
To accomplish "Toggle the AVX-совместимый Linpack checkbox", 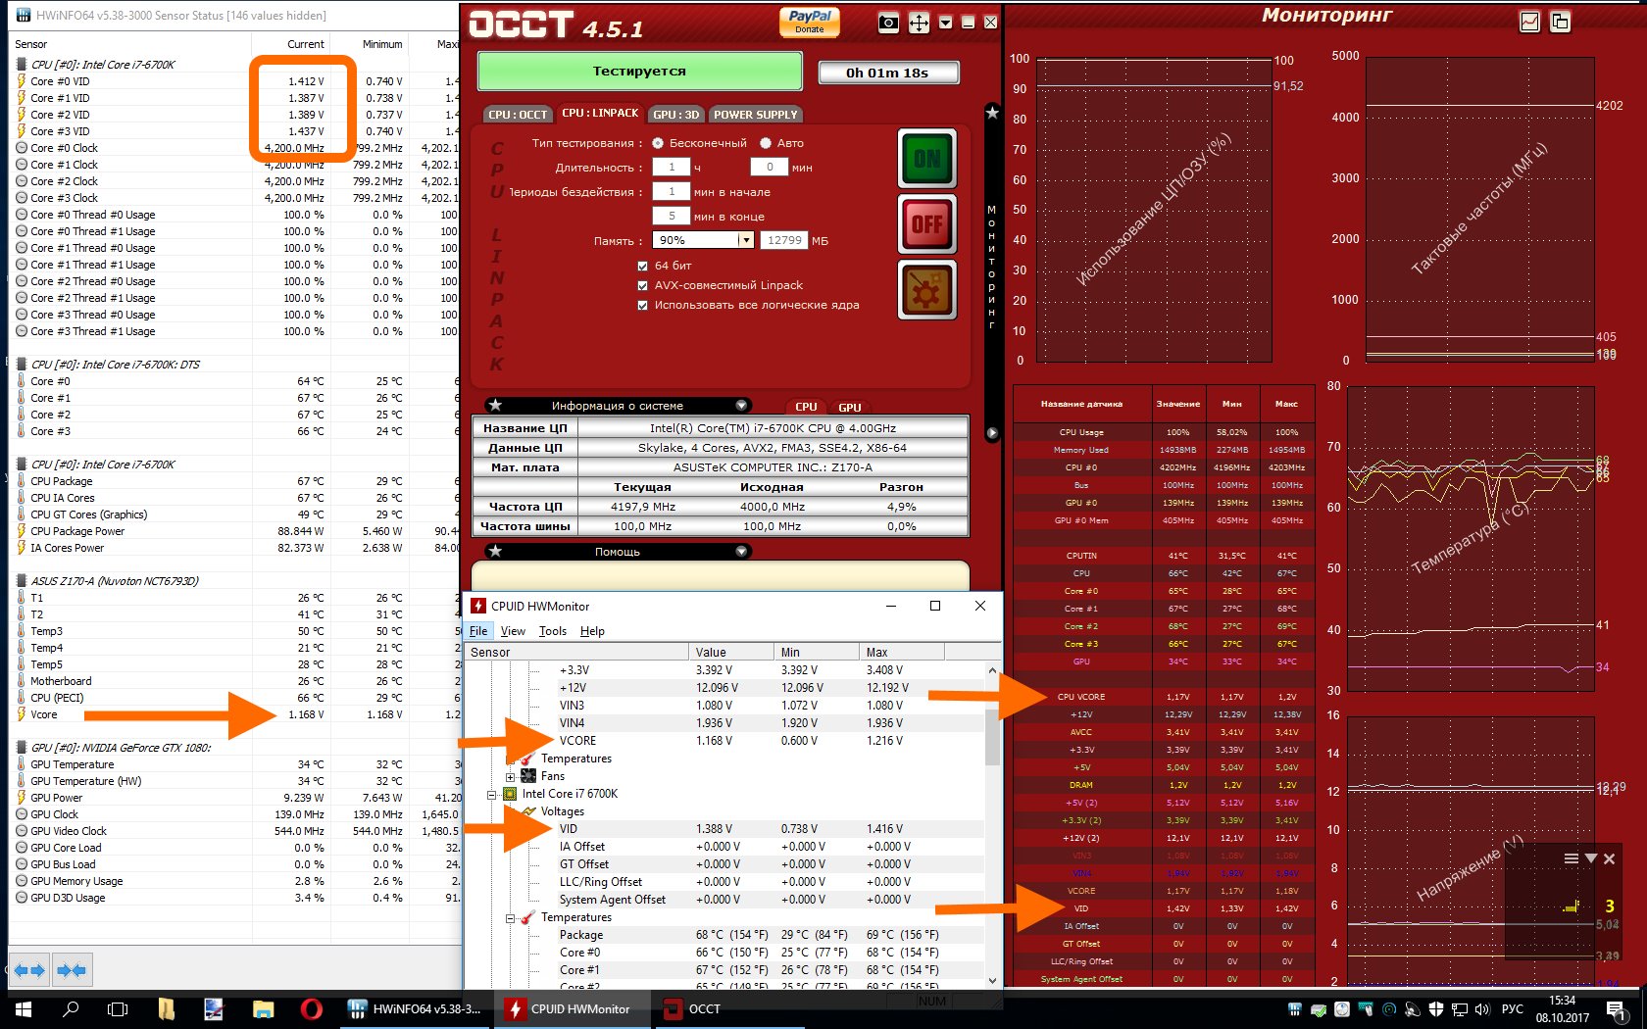I will [643, 285].
